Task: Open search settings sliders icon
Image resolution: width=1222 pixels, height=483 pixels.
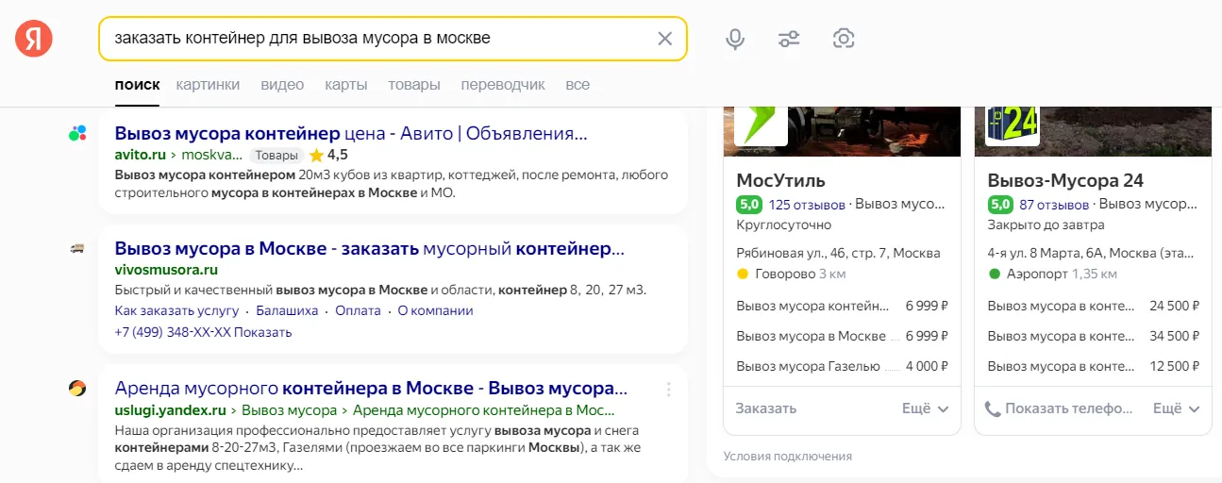Action: tap(789, 39)
